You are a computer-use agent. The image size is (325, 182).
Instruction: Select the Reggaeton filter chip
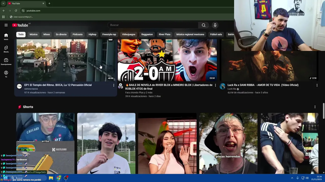tap(147, 34)
